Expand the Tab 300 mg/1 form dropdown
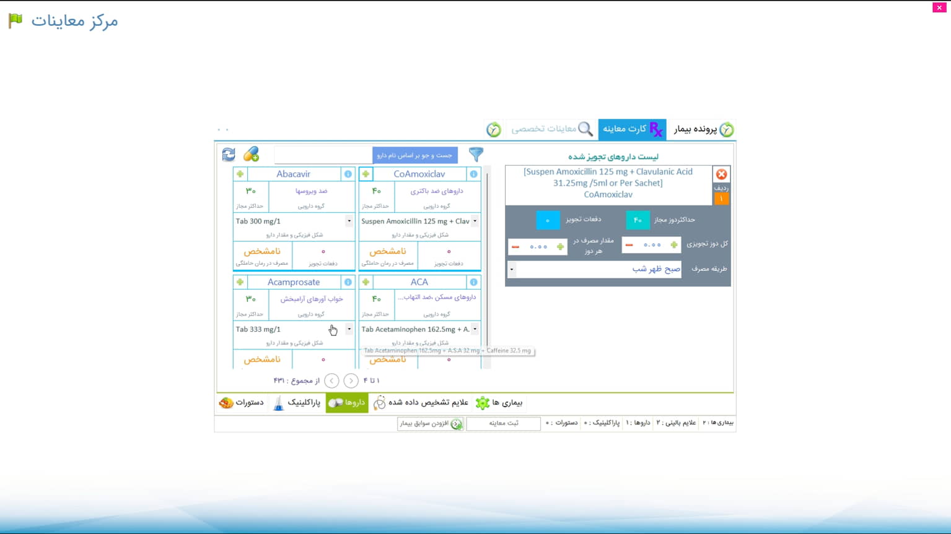 click(349, 221)
